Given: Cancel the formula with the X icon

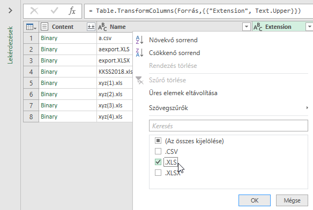Looking at the screenshot, I should [x=34, y=11].
